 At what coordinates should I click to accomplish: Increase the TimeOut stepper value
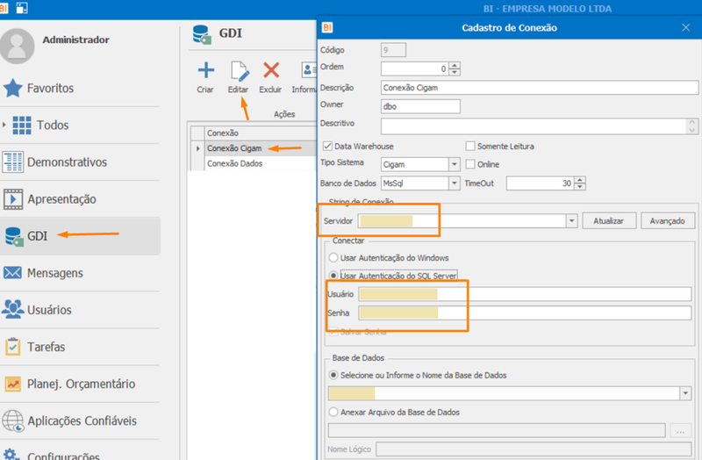click(x=580, y=180)
